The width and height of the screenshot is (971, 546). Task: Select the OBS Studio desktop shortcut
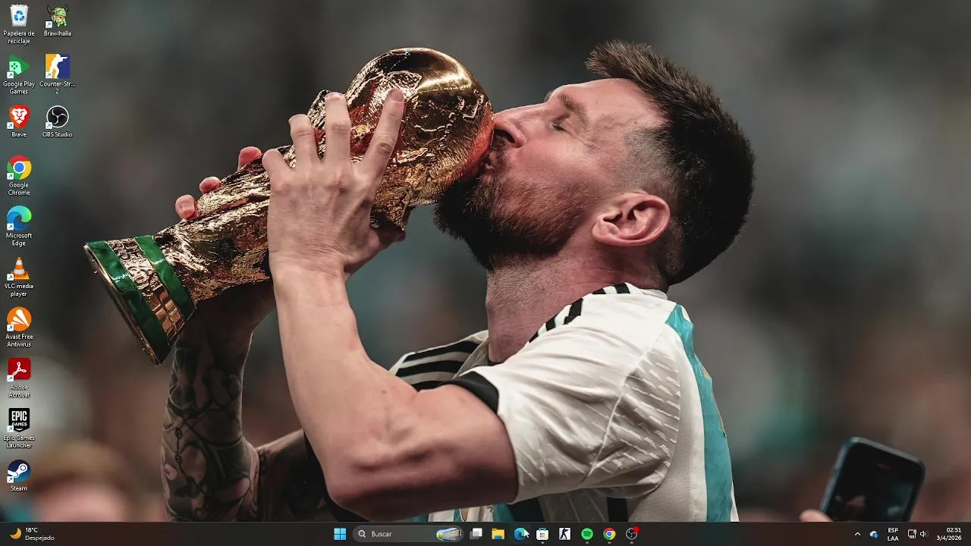58,121
